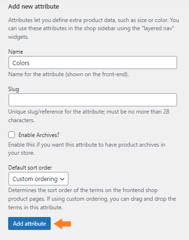Viewport: 189px width, 240px height.
Task: Open the Default sort order dropdown
Action: point(38,179)
